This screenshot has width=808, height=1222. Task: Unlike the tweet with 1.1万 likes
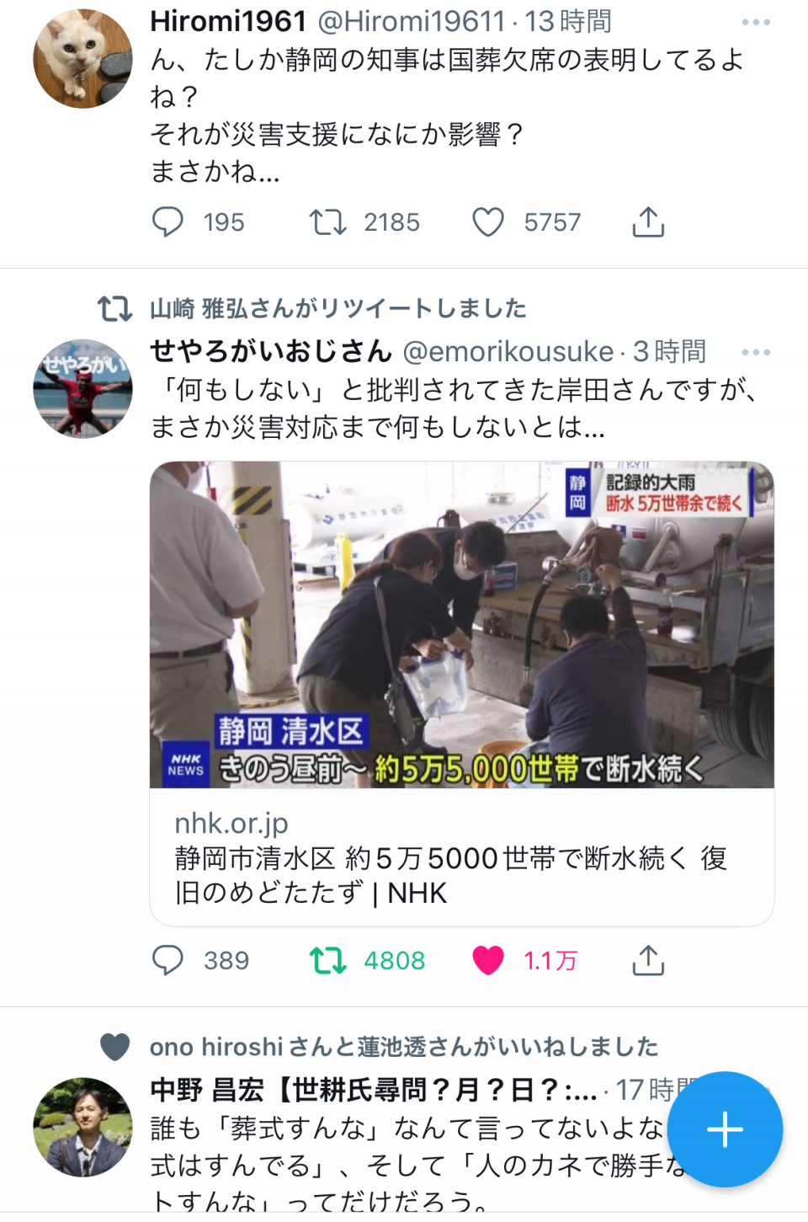click(x=488, y=960)
